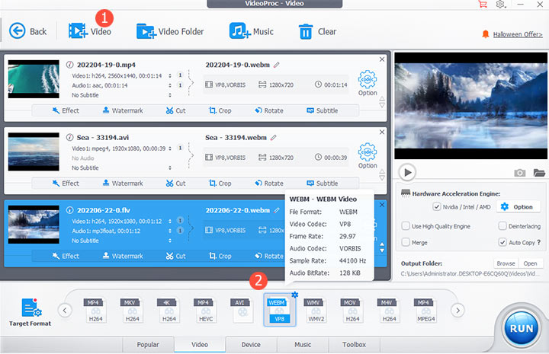Open the output folder via Open button
549x354 pixels.
[530, 263]
